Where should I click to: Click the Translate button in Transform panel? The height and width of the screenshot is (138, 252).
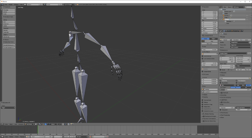9,10
